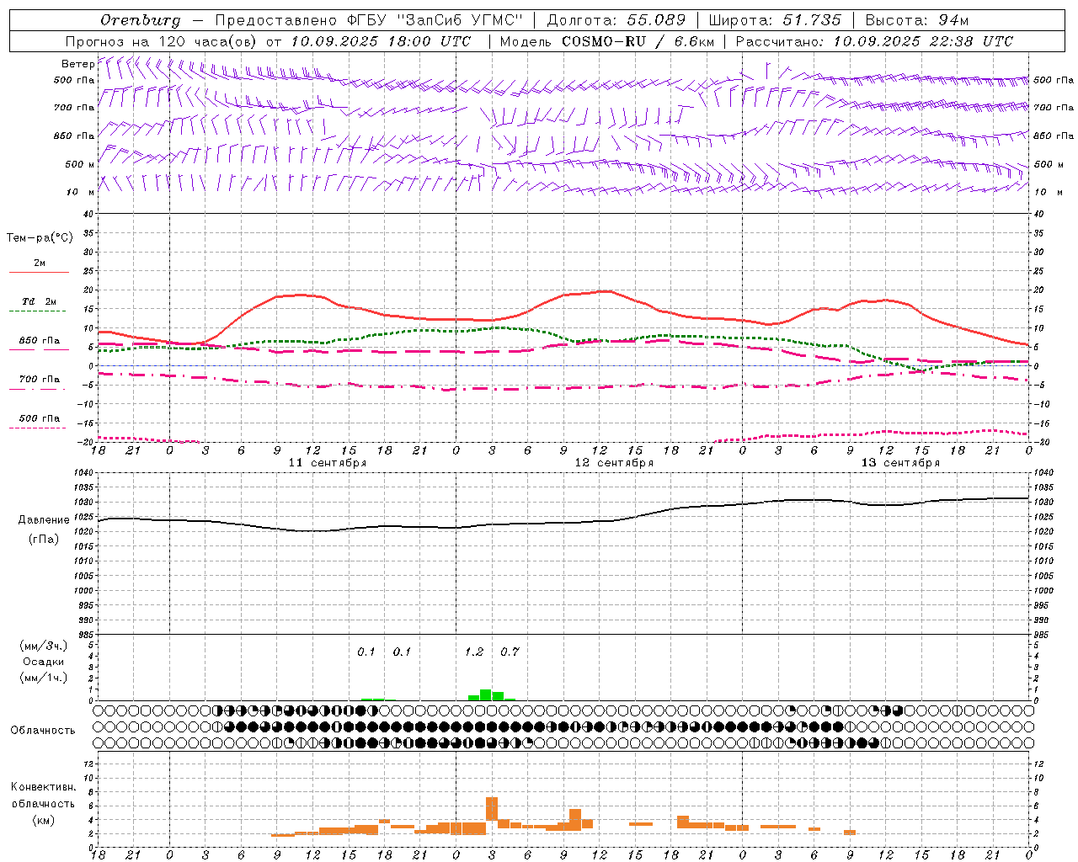Click the tallest green precipitation bar

pos(486,694)
